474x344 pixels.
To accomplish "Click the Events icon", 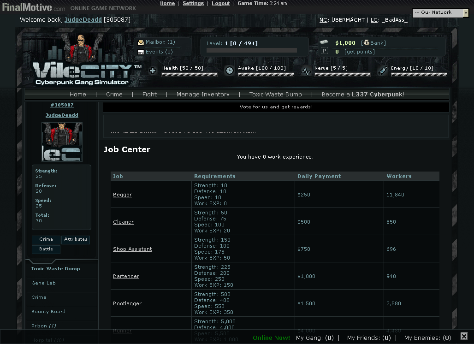I will (x=141, y=52).
